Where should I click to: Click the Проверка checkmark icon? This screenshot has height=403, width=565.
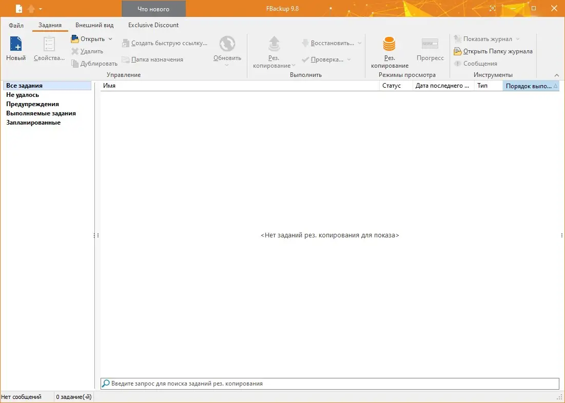[x=305, y=59]
